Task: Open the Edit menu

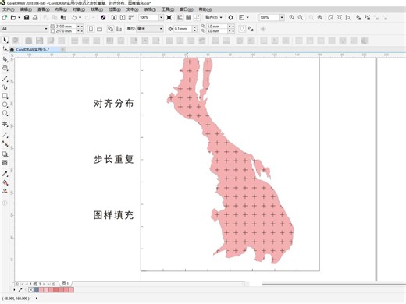Action: click(26, 9)
